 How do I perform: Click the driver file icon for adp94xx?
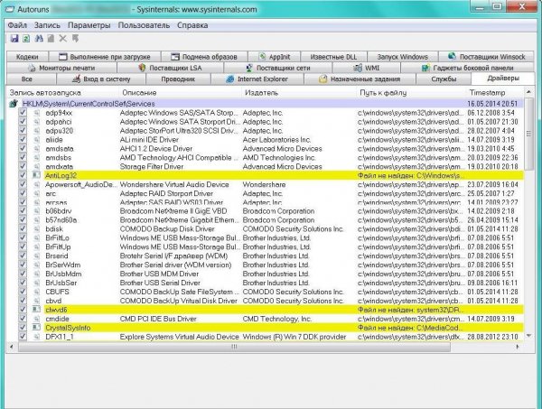[x=37, y=113]
